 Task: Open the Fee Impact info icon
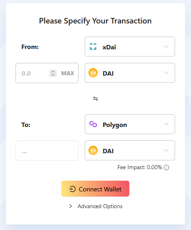(x=166, y=168)
